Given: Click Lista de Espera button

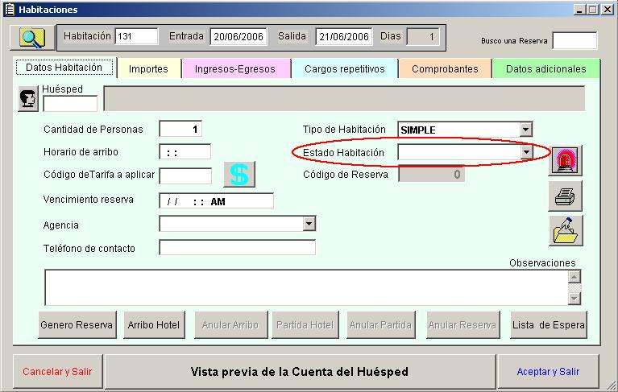Looking at the screenshot, I should point(548,325).
